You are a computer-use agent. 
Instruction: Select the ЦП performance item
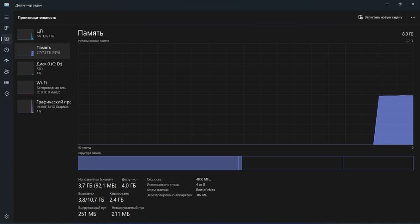tap(42, 34)
